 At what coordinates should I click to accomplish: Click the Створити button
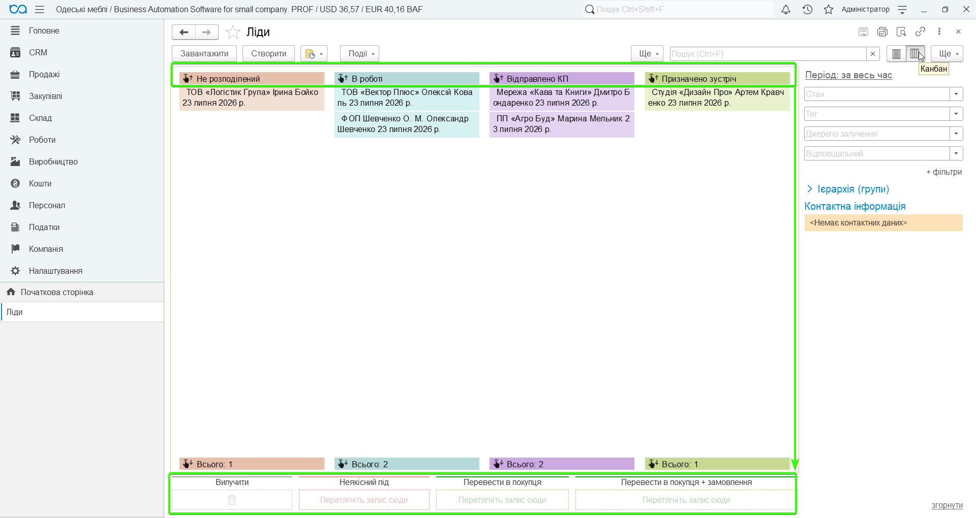(268, 53)
